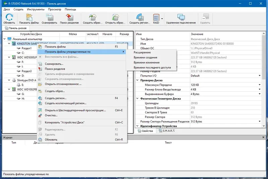Open the Помощь menu
This screenshot has height=179, width=268.
click(x=70, y=9)
